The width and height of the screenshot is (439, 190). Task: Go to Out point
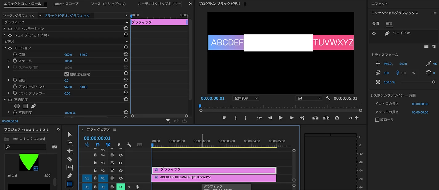coord(302,118)
